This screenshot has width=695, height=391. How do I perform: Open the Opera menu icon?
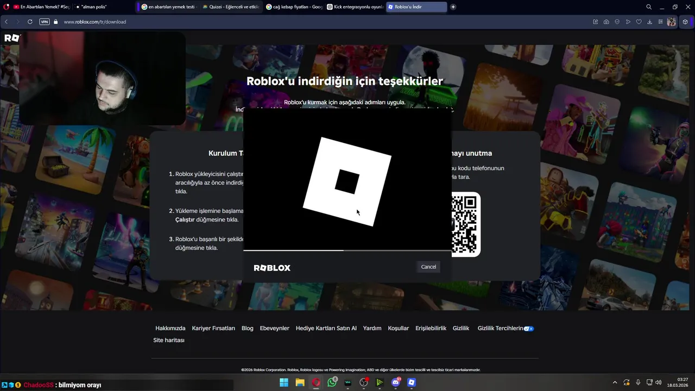pos(7,7)
